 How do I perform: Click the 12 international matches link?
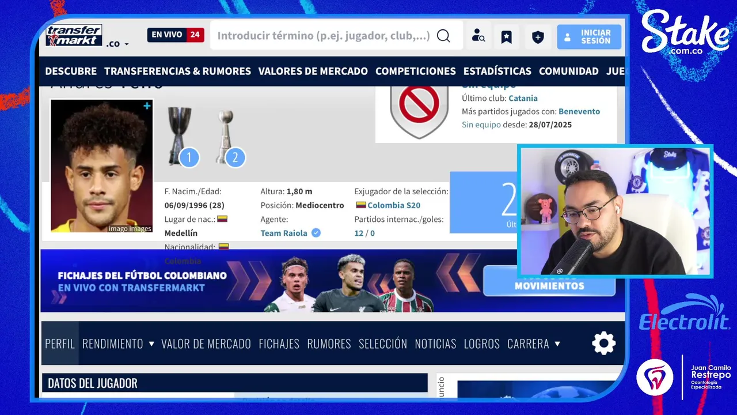(x=359, y=233)
